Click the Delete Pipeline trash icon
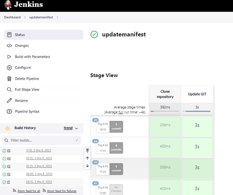233x195 pixels. (x=9, y=78)
